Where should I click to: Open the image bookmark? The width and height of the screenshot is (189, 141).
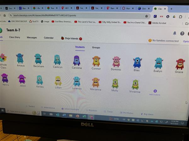[45, 21]
